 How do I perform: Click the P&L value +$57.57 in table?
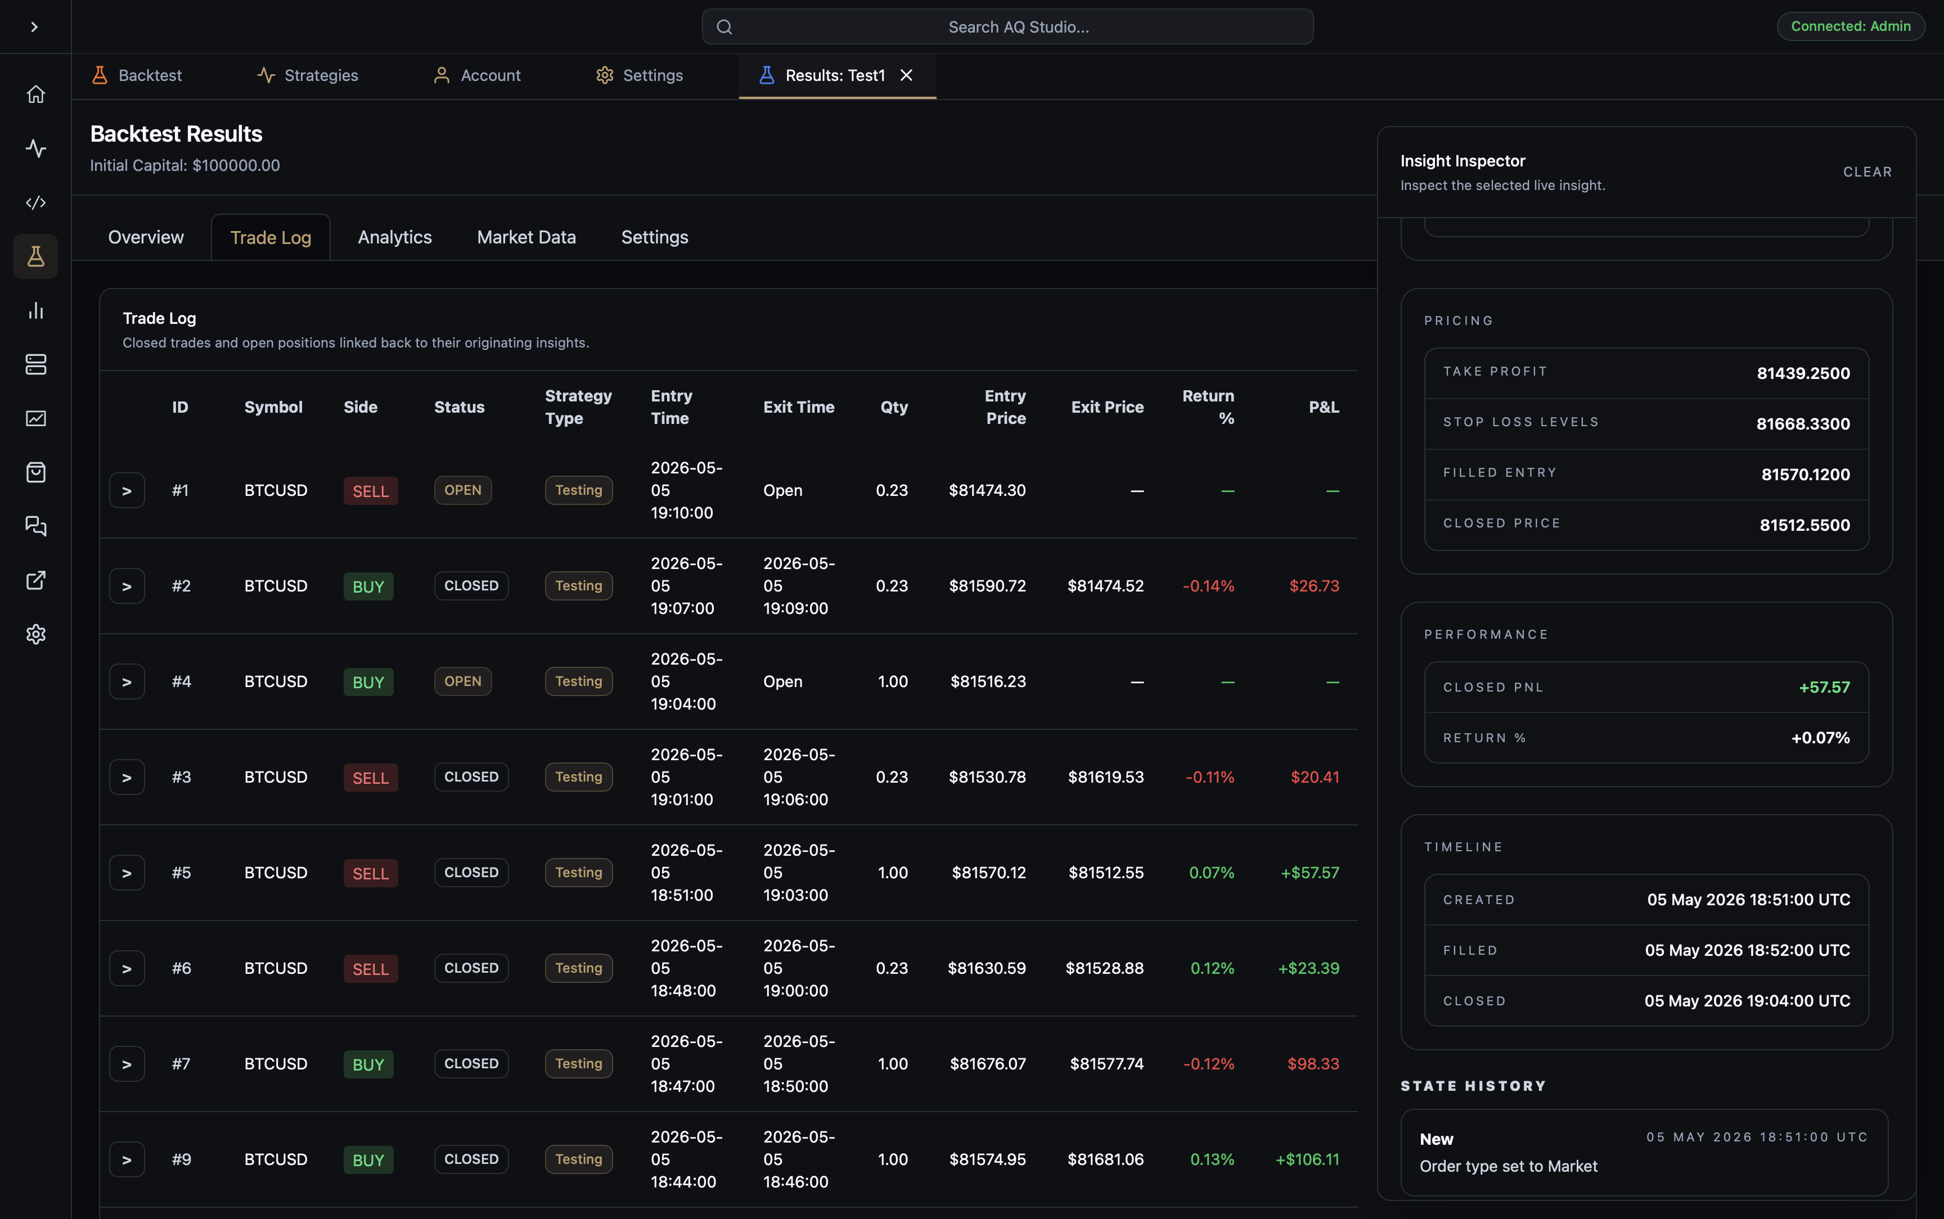(1309, 873)
